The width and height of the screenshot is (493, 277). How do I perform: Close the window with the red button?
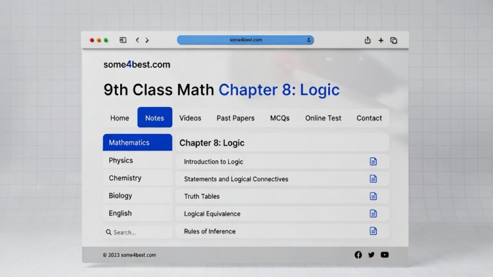(92, 40)
